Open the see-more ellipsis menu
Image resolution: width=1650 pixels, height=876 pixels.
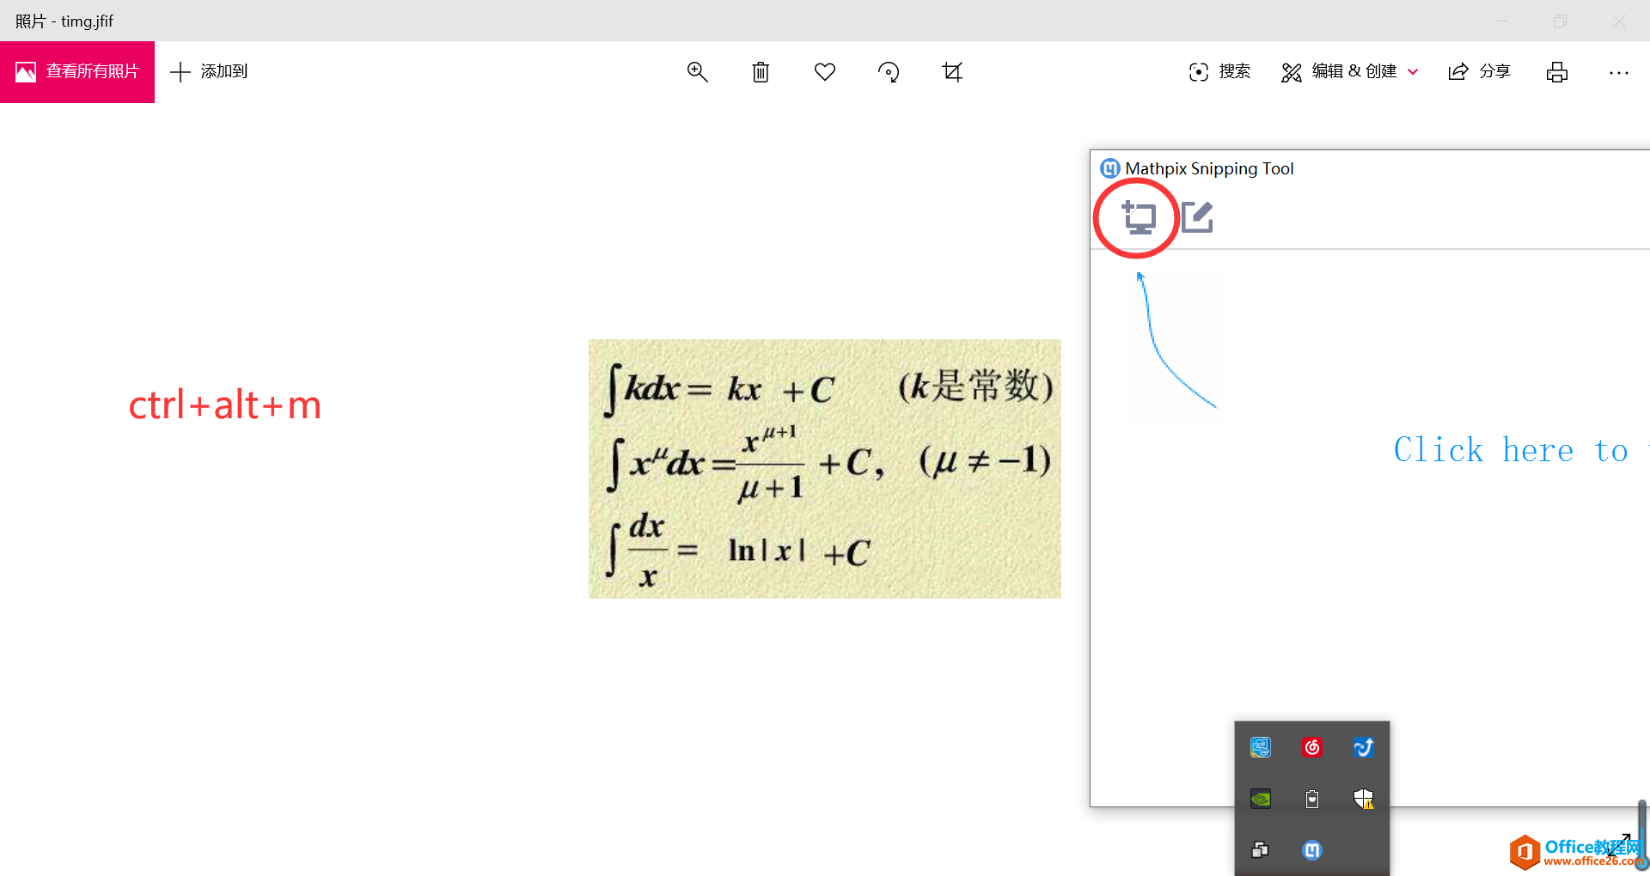click(x=1619, y=72)
